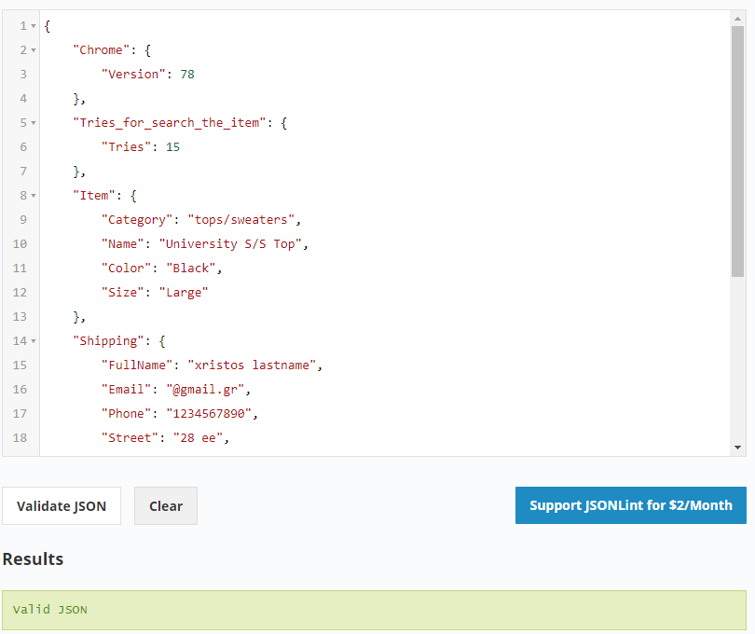Collapse the "Item" object fold arrow
The width and height of the screenshot is (755, 634).
tap(34, 196)
